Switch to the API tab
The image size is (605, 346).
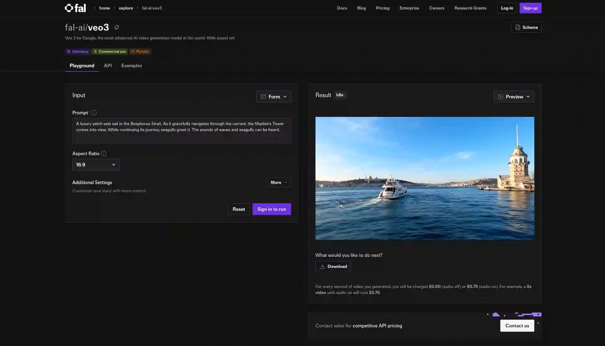tap(108, 65)
